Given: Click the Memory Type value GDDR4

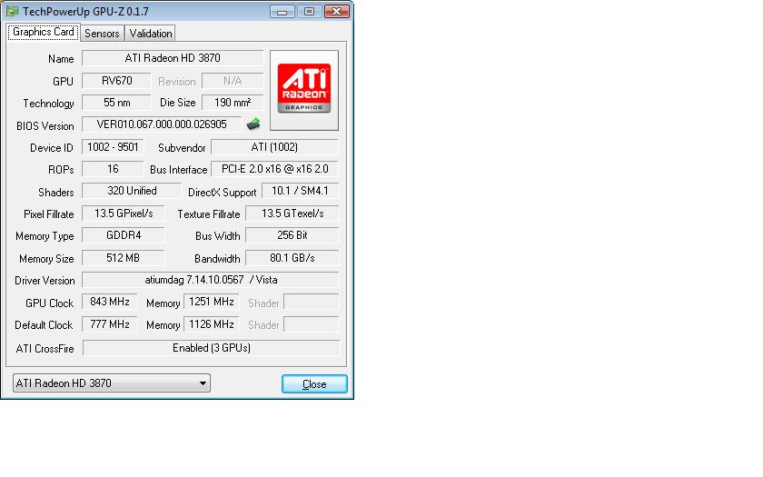Looking at the screenshot, I should click(x=124, y=235).
